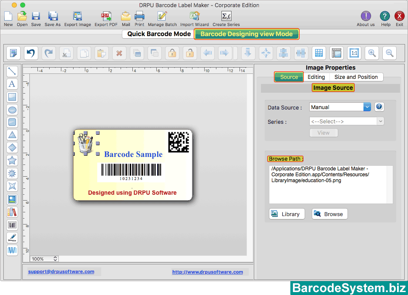The image size is (408, 295).
Task: Select the Barcode tool in left panel
Action: 12,225
